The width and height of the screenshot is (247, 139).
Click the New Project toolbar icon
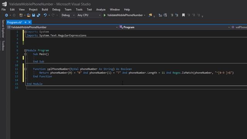tap(21, 15)
